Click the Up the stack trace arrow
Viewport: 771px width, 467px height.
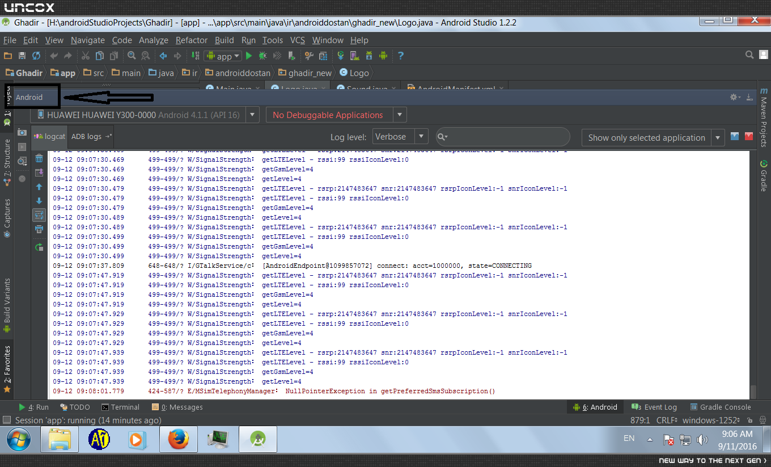pos(39,187)
